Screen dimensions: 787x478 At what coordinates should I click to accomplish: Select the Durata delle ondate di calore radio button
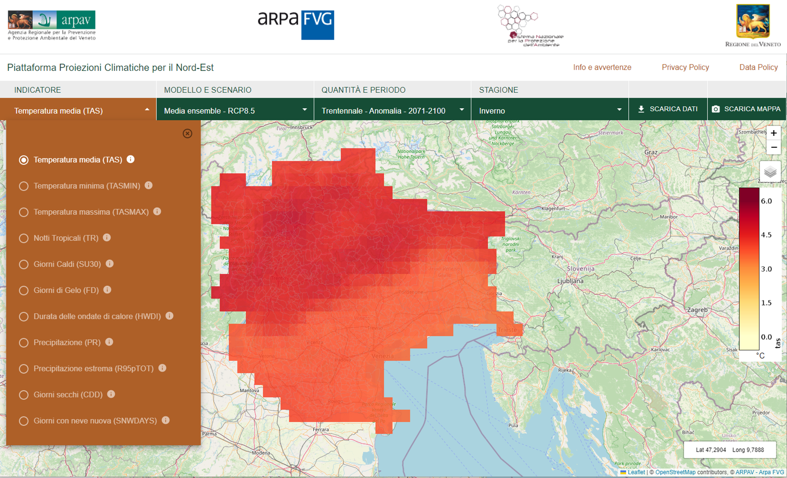pos(24,317)
